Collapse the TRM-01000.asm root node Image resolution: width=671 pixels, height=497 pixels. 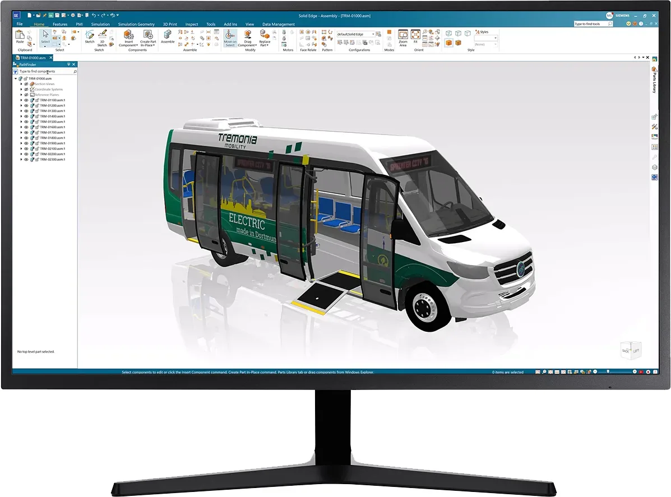(16, 78)
